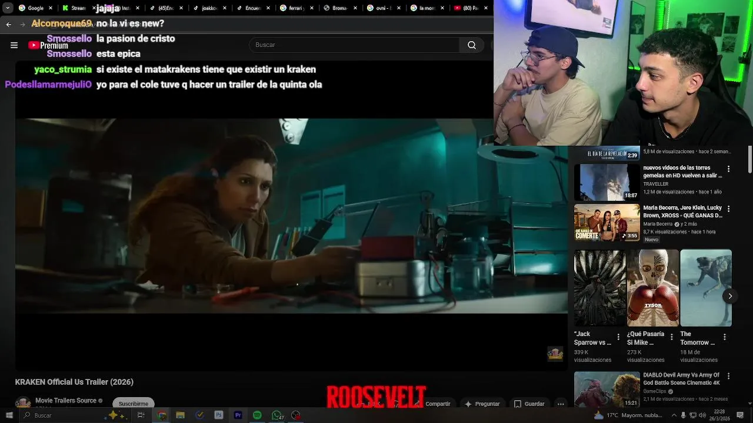Open the Jack Sparrow vs short thumbnail
The image size is (753, 423).
point(599,288)
